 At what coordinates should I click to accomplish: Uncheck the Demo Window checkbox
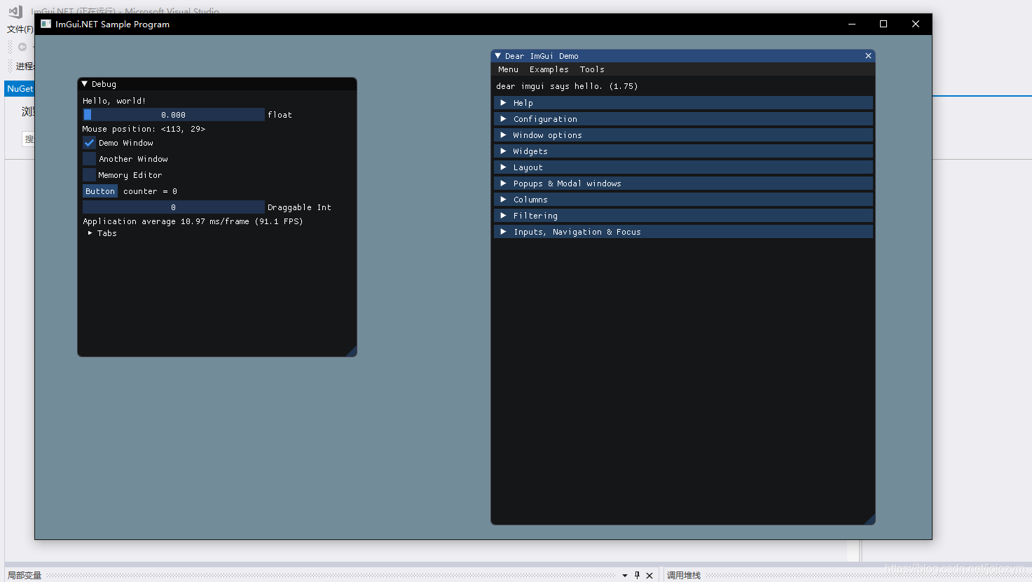click(89, 143)
